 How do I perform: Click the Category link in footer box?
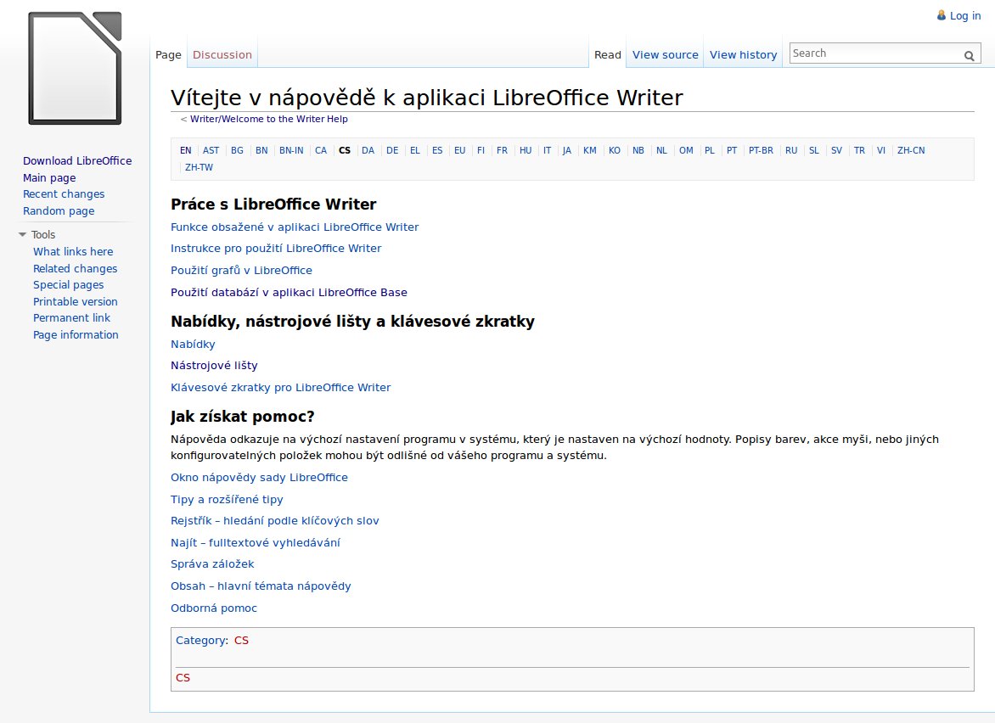(x=200, y=641)
